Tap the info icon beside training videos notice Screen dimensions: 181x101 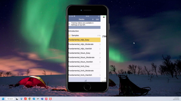(69, 24)
